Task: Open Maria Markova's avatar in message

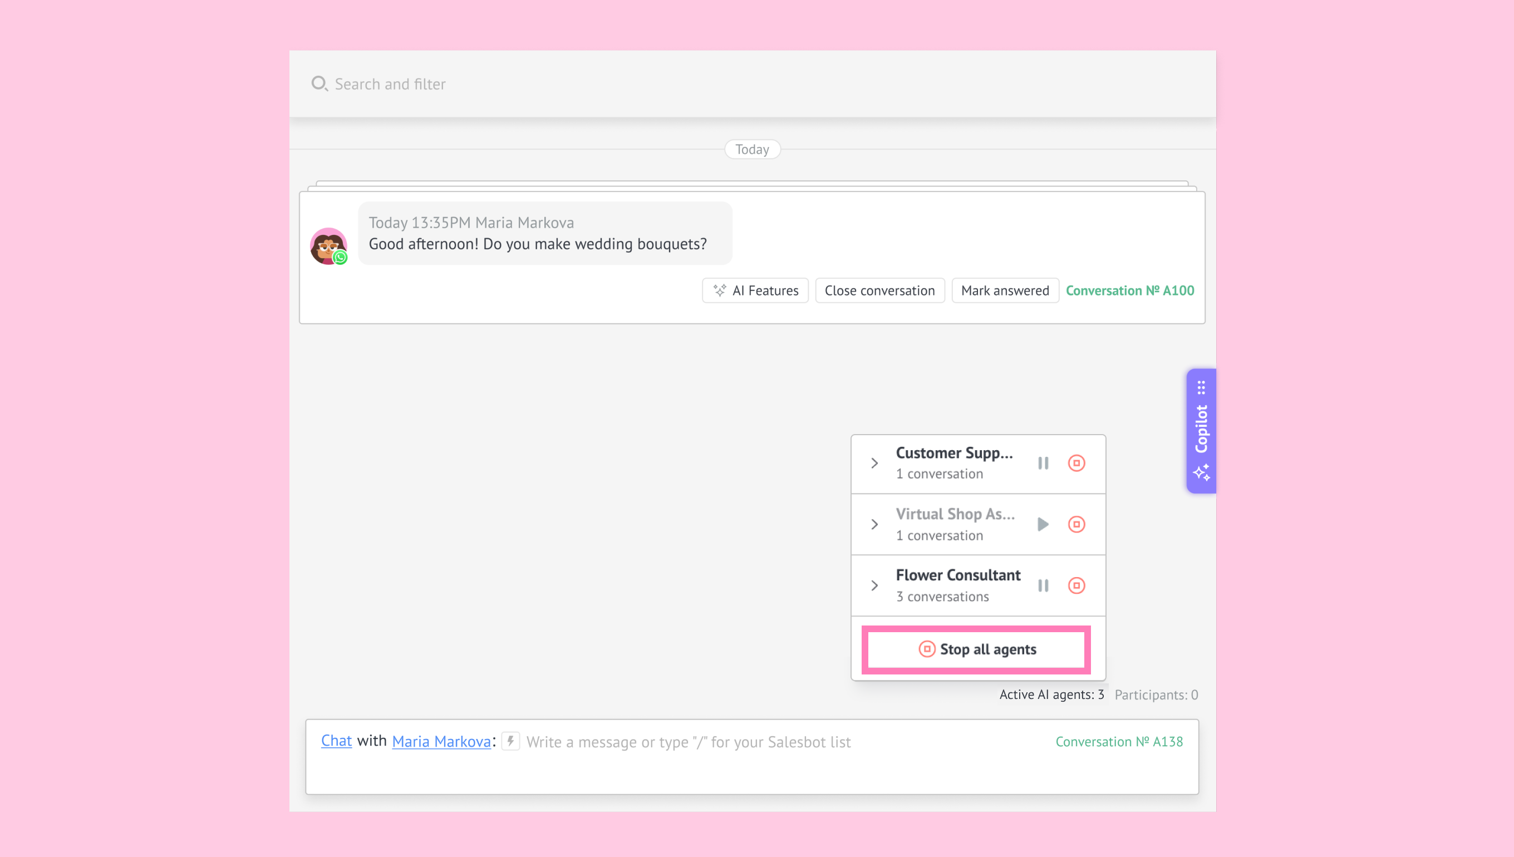Action: coord(328,246)
